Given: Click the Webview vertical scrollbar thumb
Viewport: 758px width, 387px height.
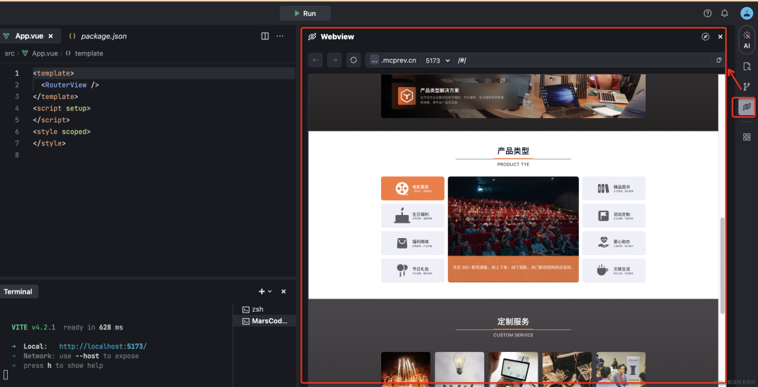Looking at the screenshot, I should [x=722, y=265].
